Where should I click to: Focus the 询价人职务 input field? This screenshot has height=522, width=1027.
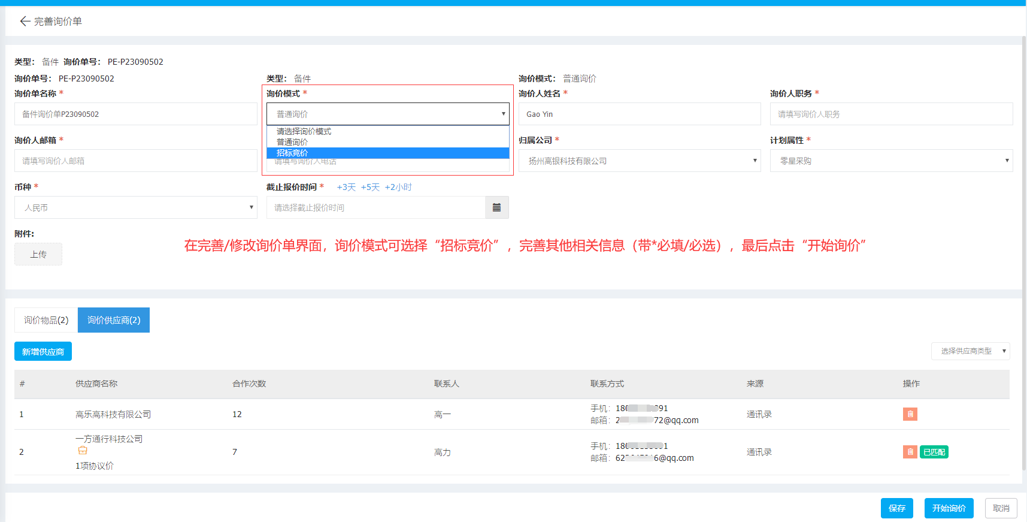pos(891,114)
